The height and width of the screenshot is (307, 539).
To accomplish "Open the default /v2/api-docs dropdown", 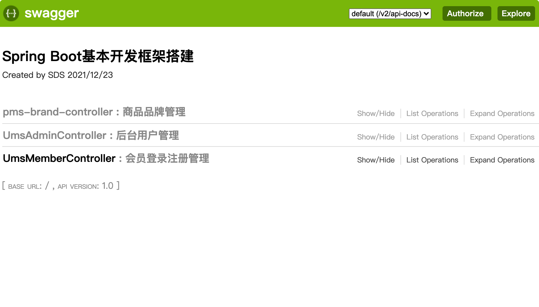I will (x=390, y=14).
